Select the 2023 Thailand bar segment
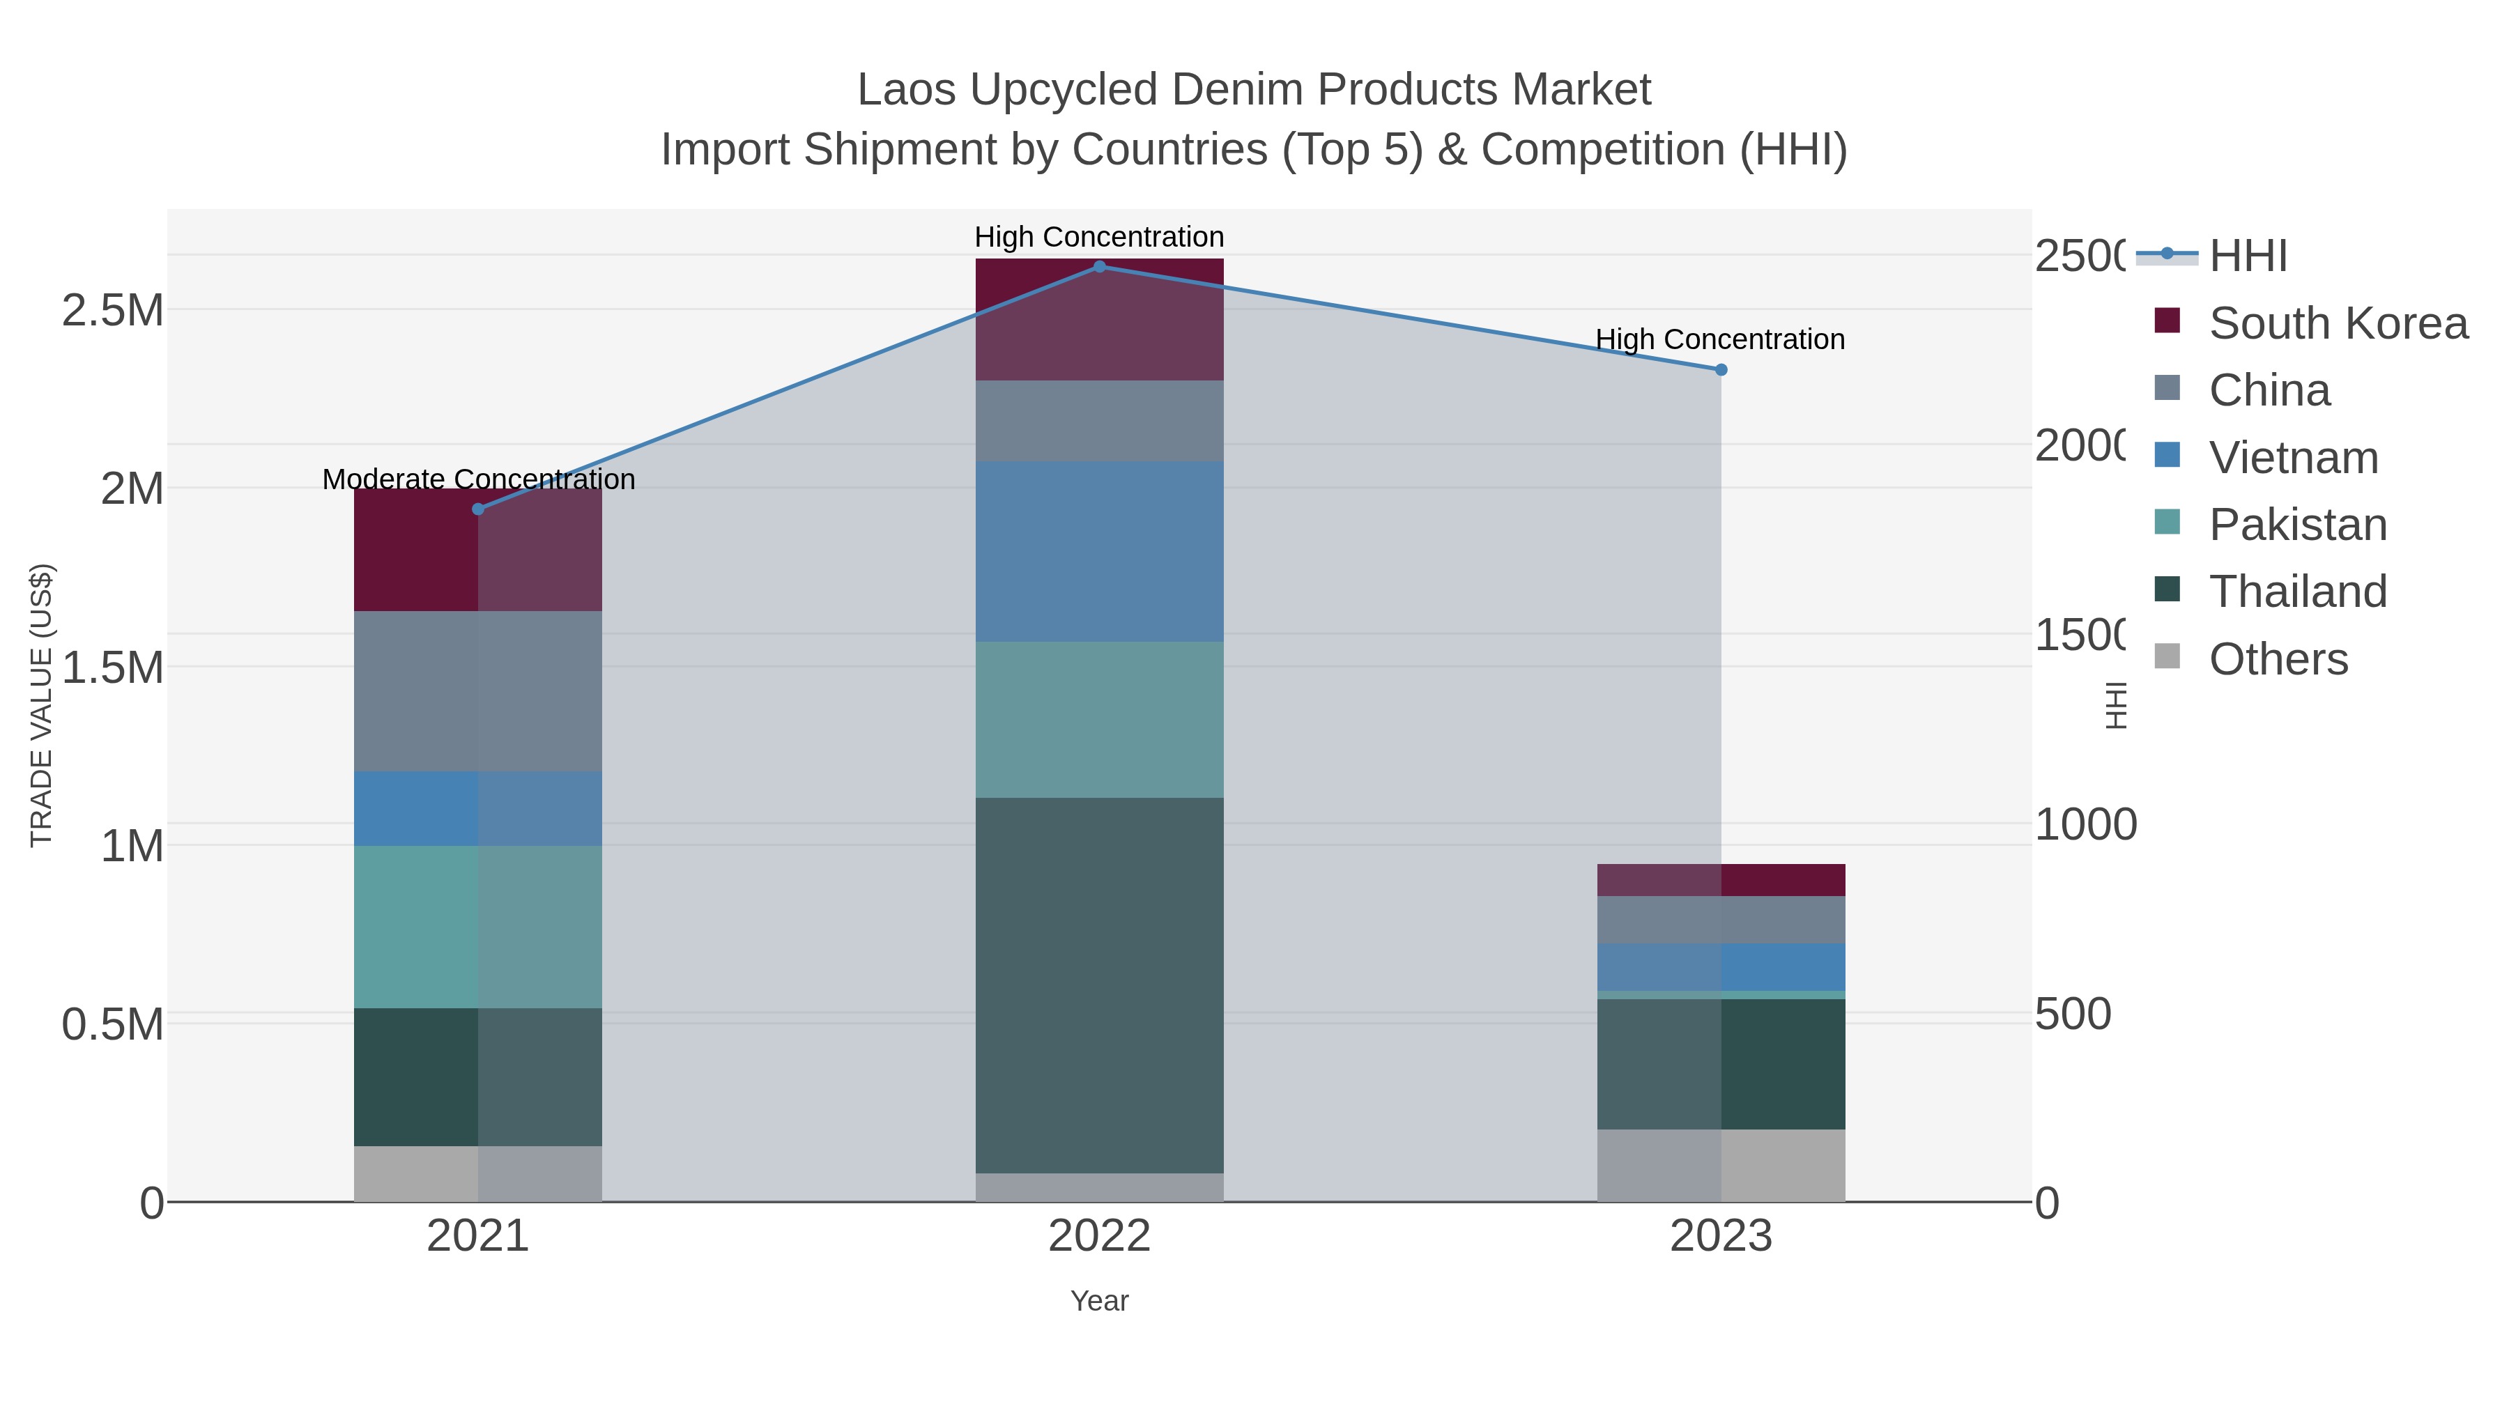2509x1411 pixels. pyautogui.click(x=1721, y=1064)
